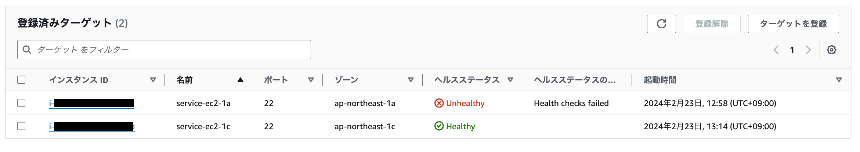Screen dimensions: 860x152
Task: Click the red Unhealthy status icon
Action: [x=439, y=103]
